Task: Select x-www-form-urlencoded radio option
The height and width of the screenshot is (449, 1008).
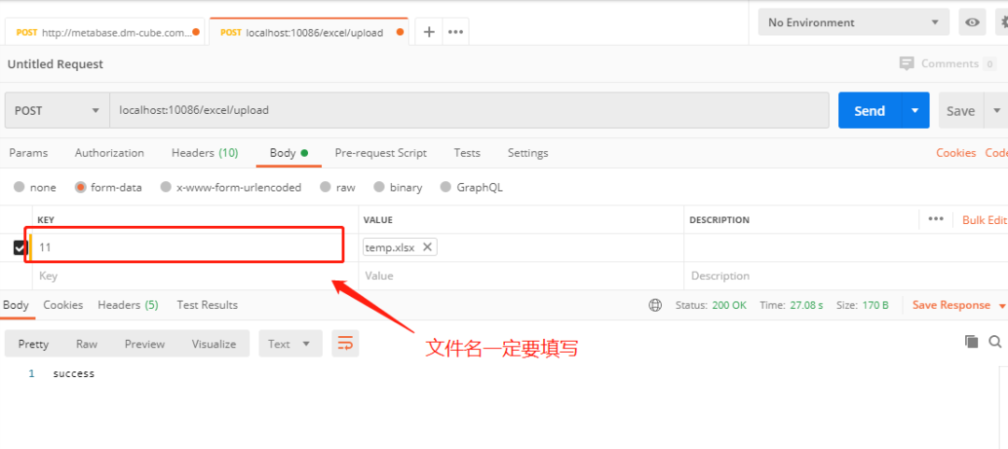Action: [166, 187]
